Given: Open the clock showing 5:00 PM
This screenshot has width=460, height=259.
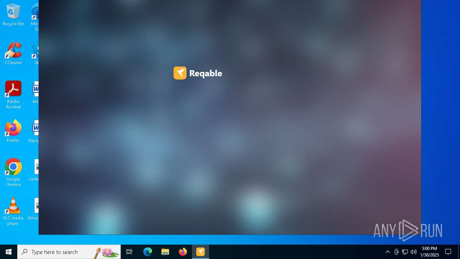Looking at the screenshot, I should point(430,252).
